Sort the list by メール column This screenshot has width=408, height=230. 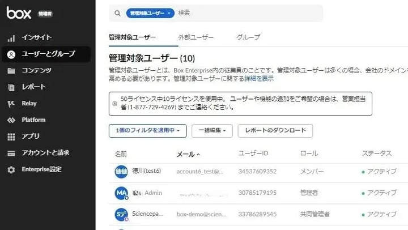pyautogui.click(x=188, y=154)
